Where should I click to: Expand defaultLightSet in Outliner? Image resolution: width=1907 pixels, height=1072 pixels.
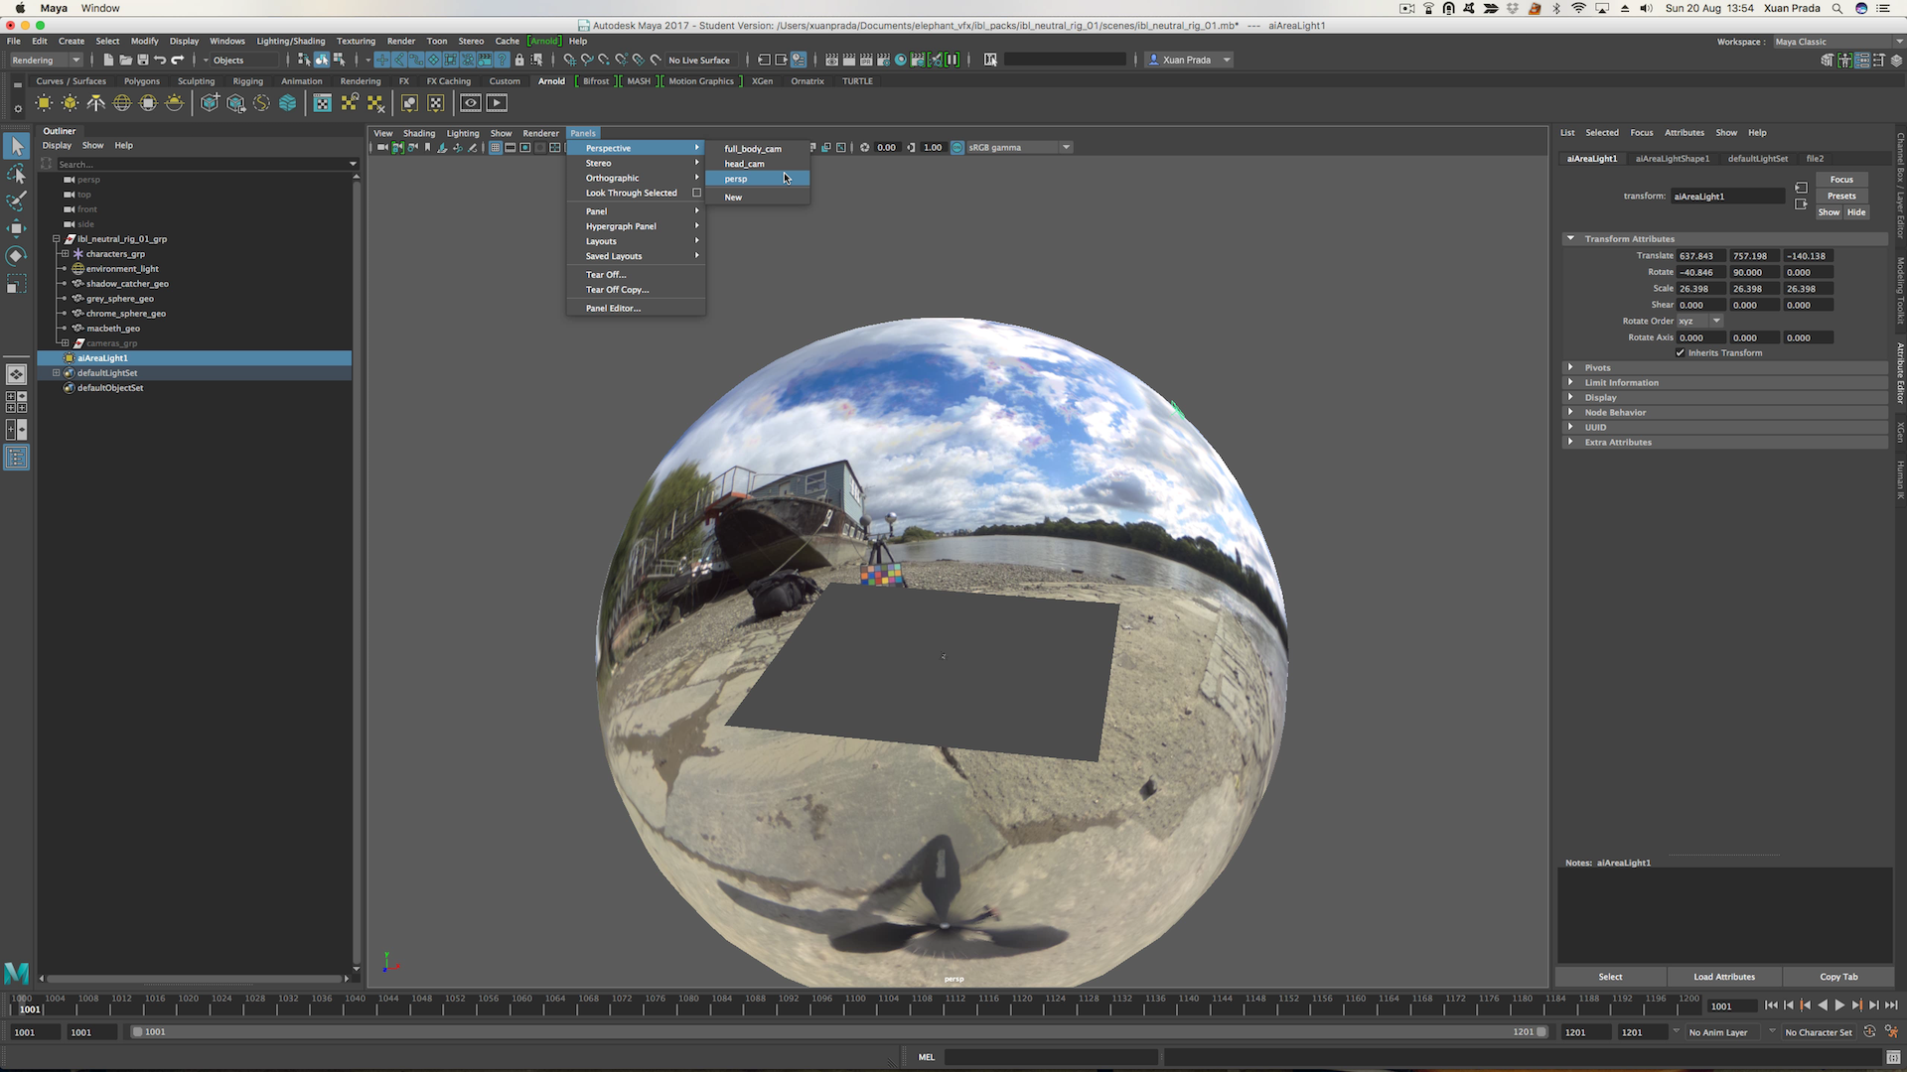(x=57, y=373)
